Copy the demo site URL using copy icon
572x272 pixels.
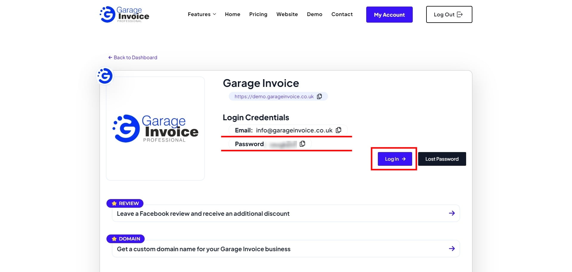(x=319, y=96)
